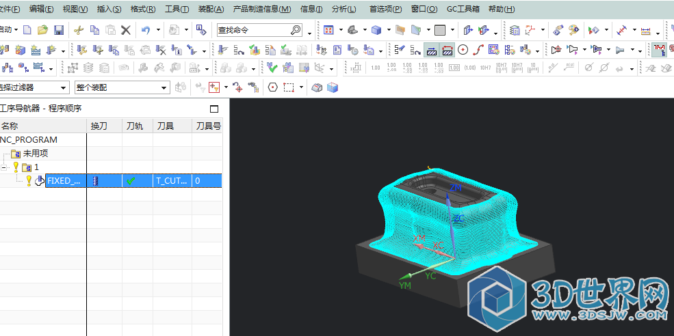Viewport: 674px width, 336px height.
Task: Open dropdown arrow next to gray square icon
Action: point(452,30)
